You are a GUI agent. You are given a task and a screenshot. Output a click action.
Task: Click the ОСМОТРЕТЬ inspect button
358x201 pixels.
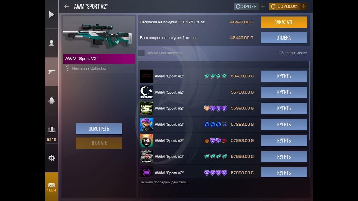(x=99, y=129)
